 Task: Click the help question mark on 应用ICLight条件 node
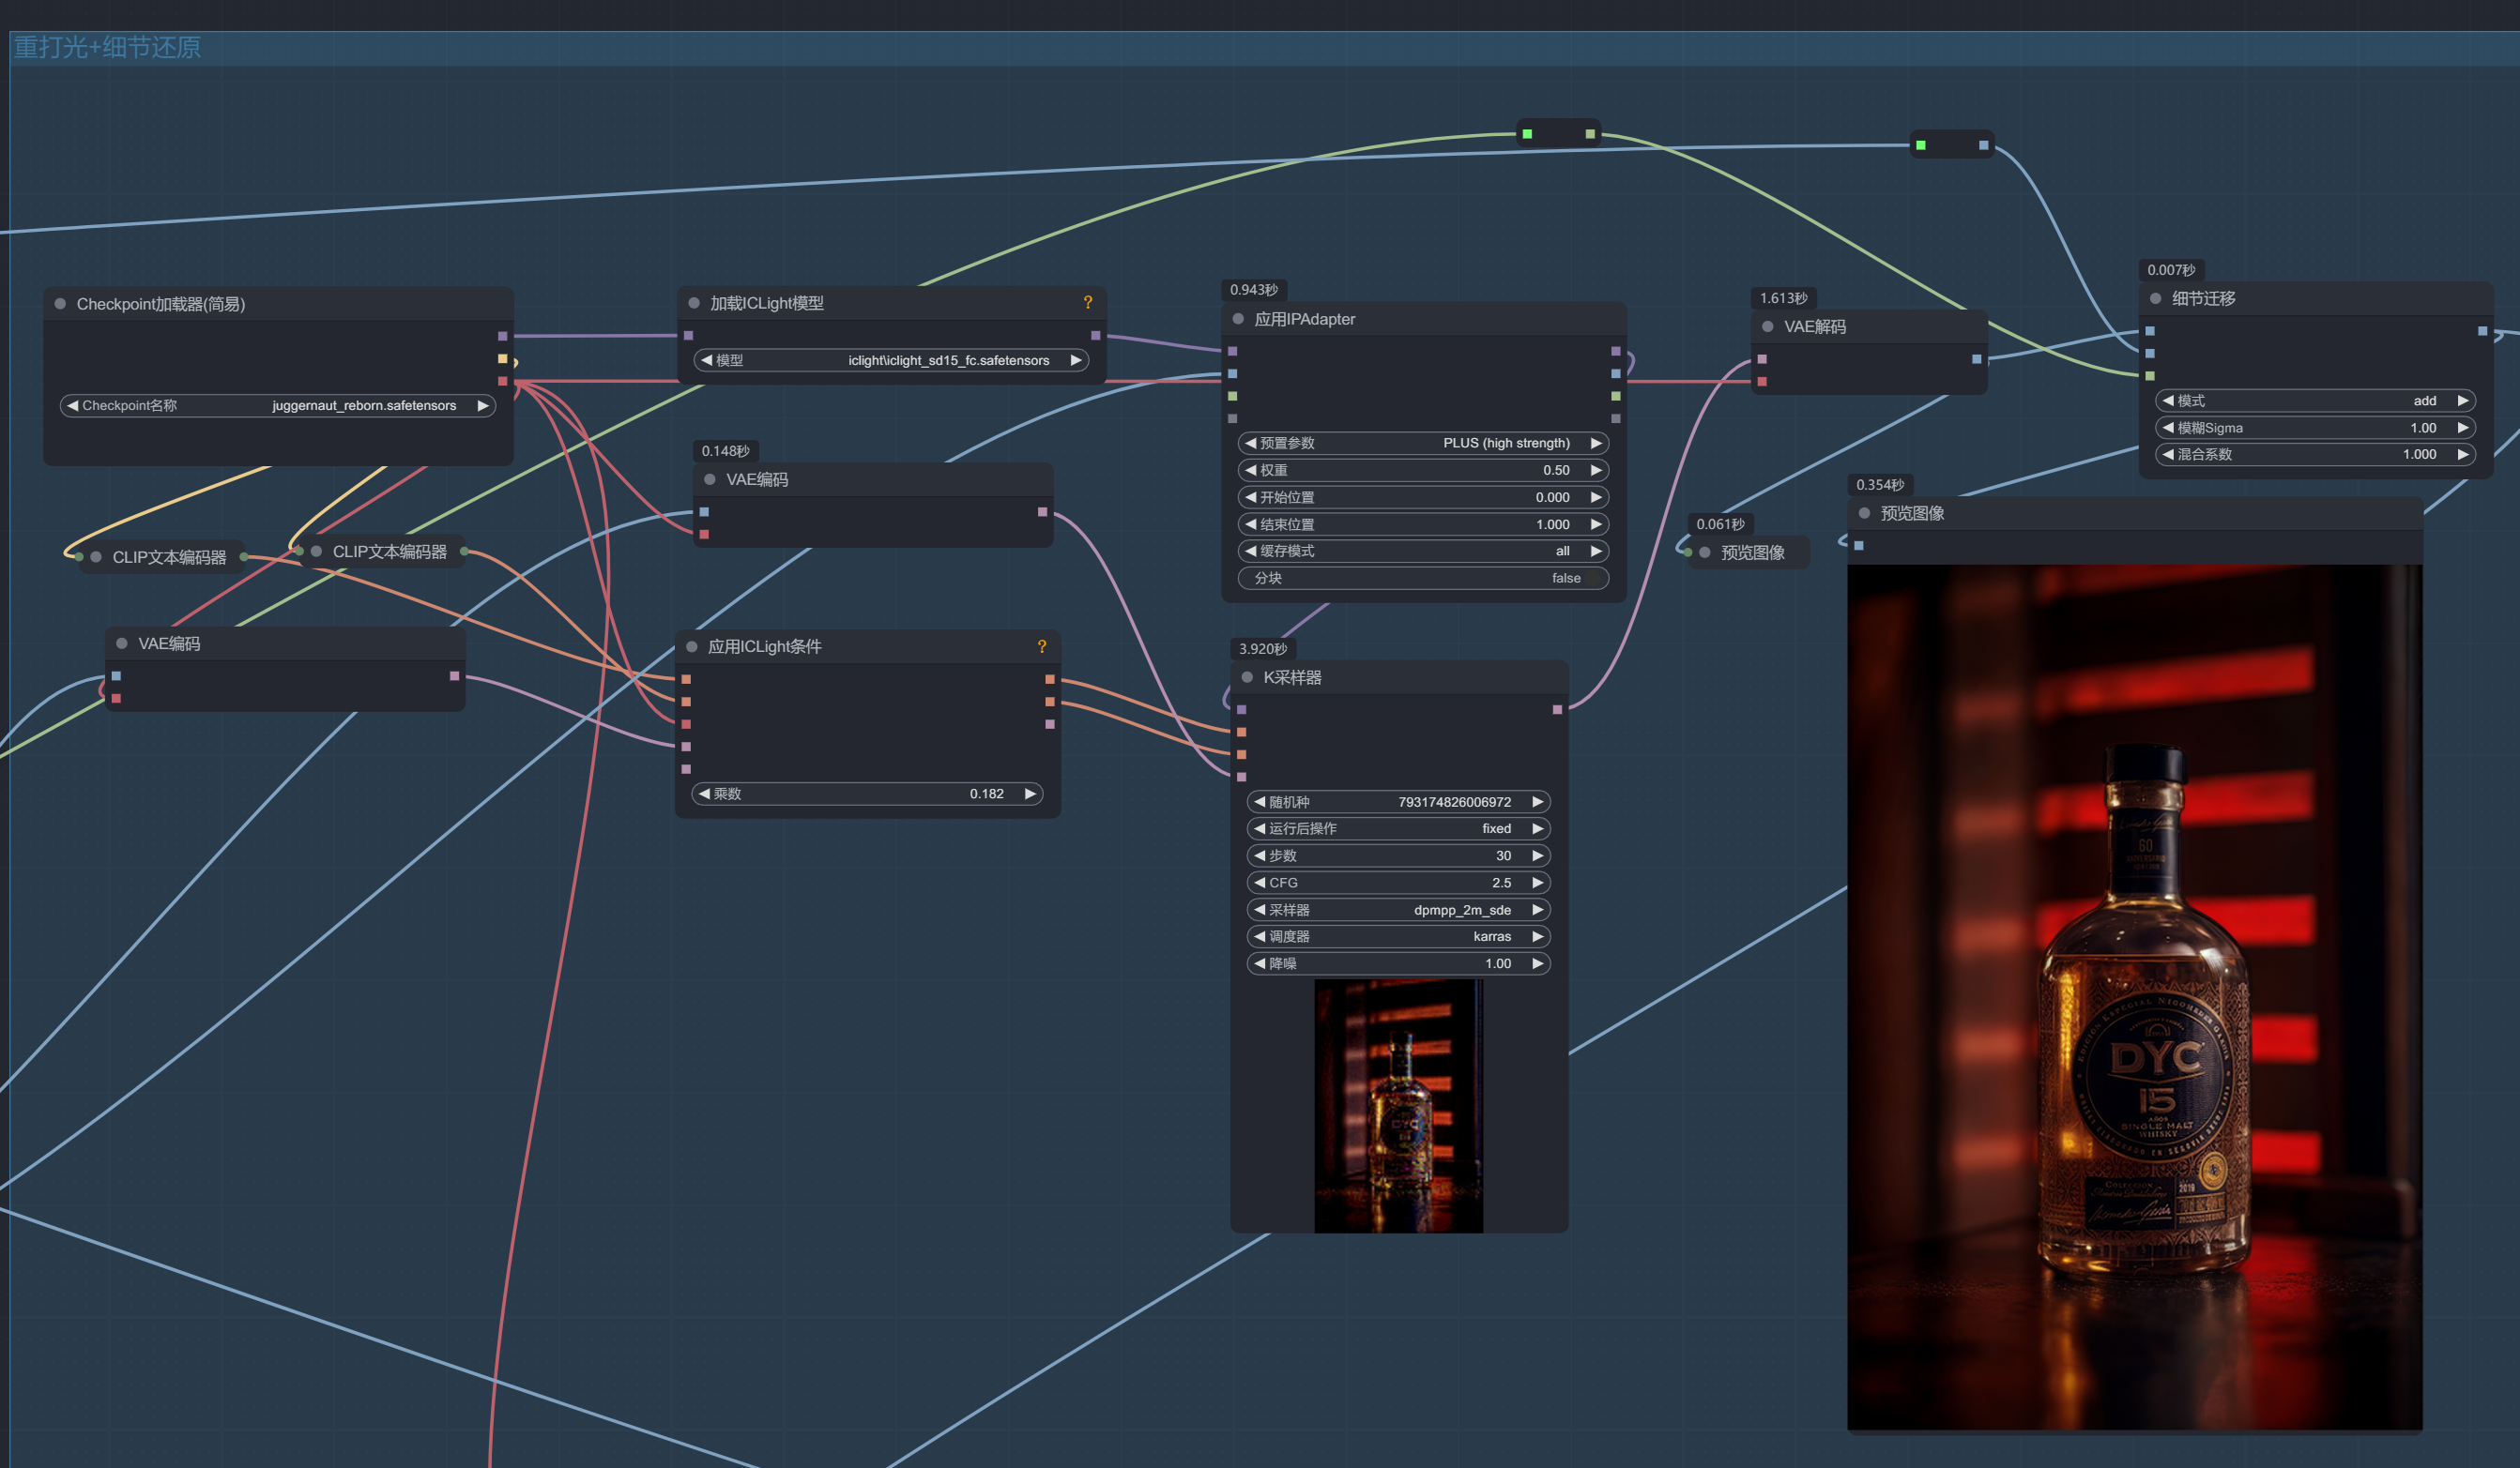[x=1041, y=646]
